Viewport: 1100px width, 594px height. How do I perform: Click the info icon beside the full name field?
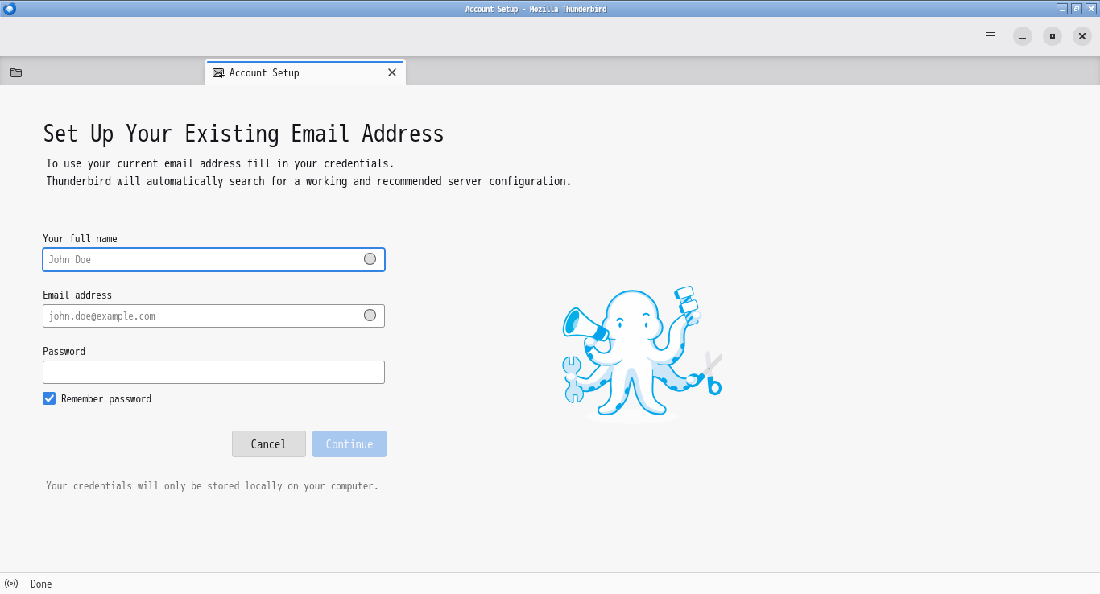tap(370, 259)
